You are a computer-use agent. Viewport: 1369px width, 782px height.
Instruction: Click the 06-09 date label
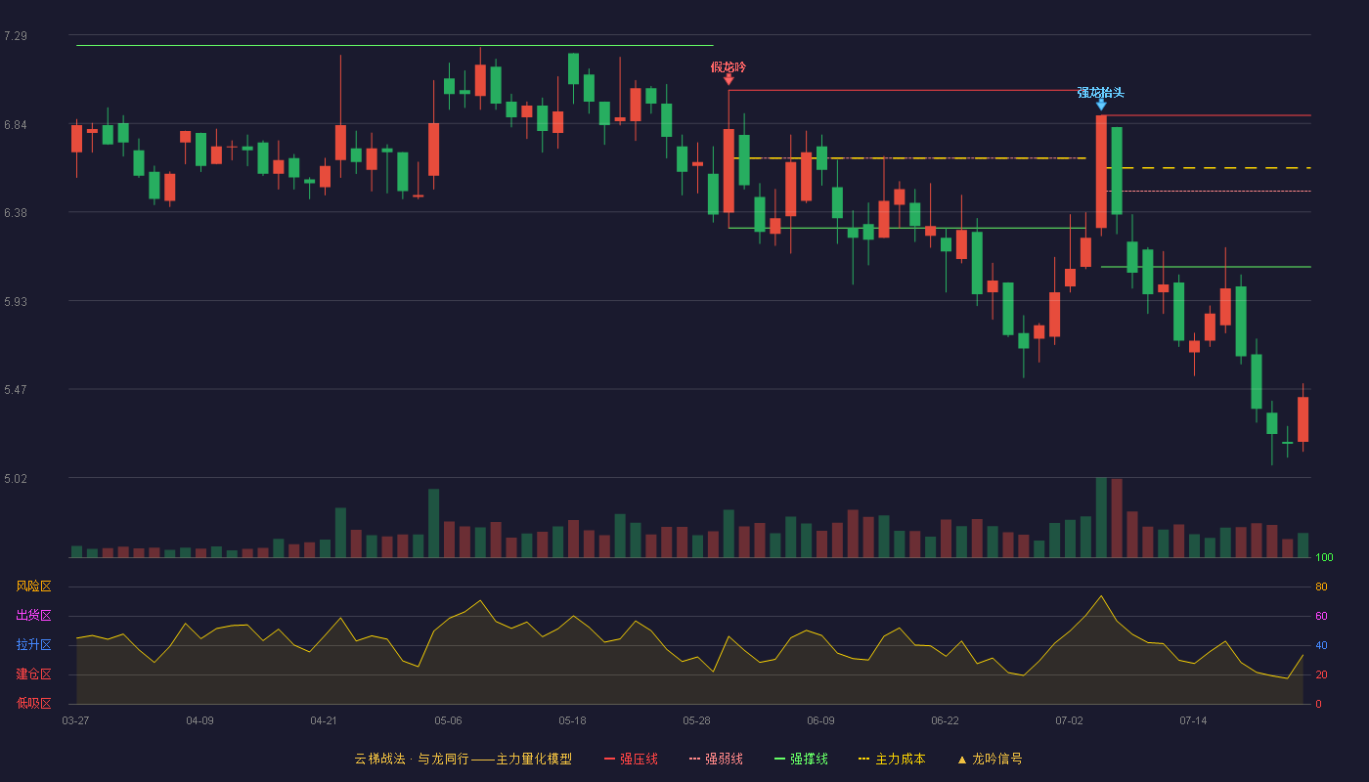(820, 720)
